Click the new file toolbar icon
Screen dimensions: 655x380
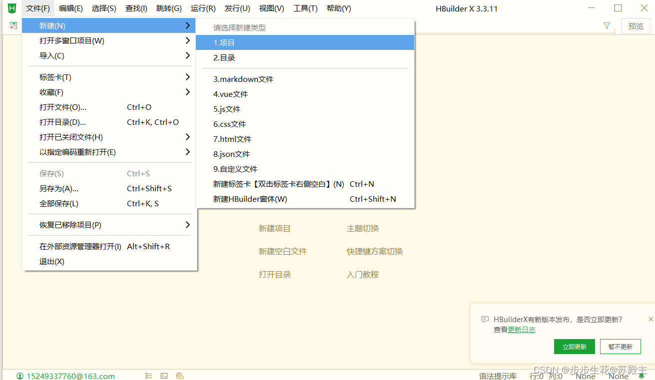click(13, 25)
